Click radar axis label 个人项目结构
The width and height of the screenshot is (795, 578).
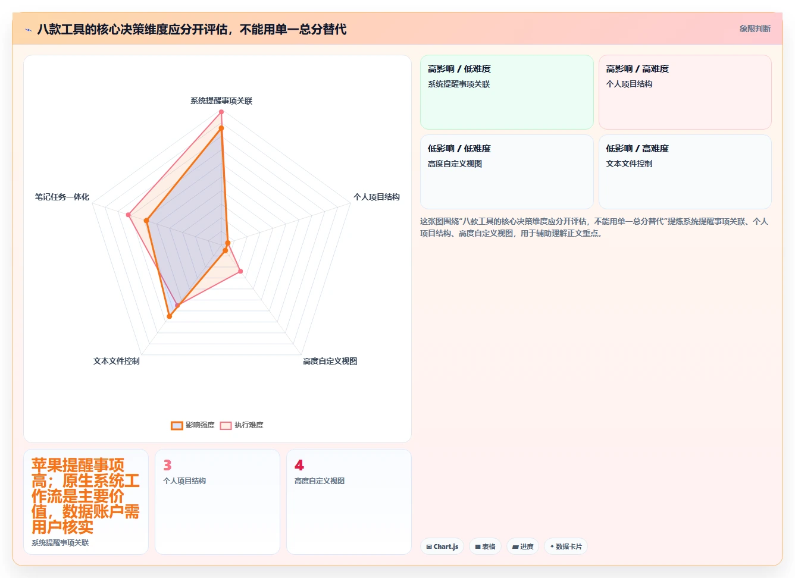tap(377, 197)
